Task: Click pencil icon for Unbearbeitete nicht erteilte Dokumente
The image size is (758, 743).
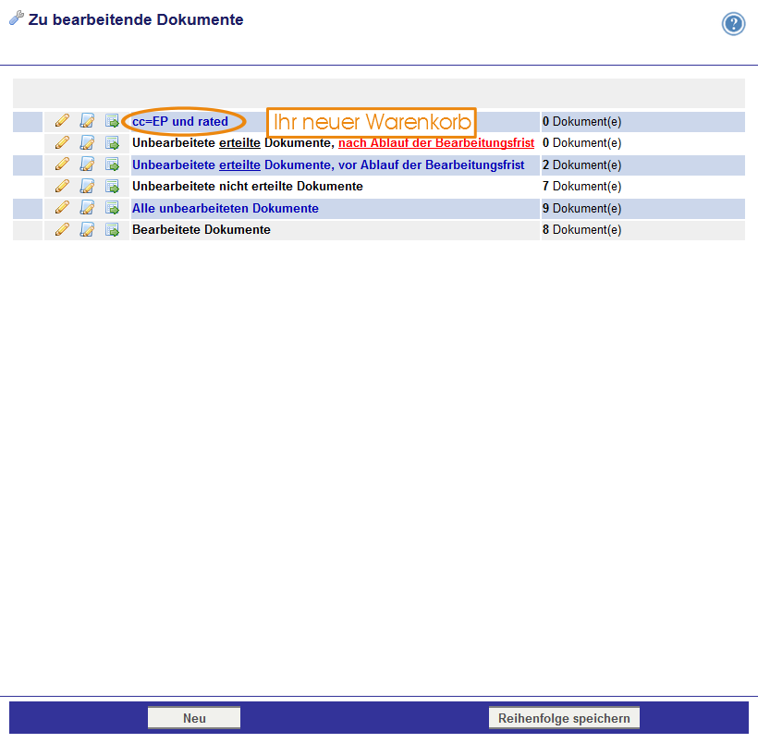Action: [x=62, y=186]
